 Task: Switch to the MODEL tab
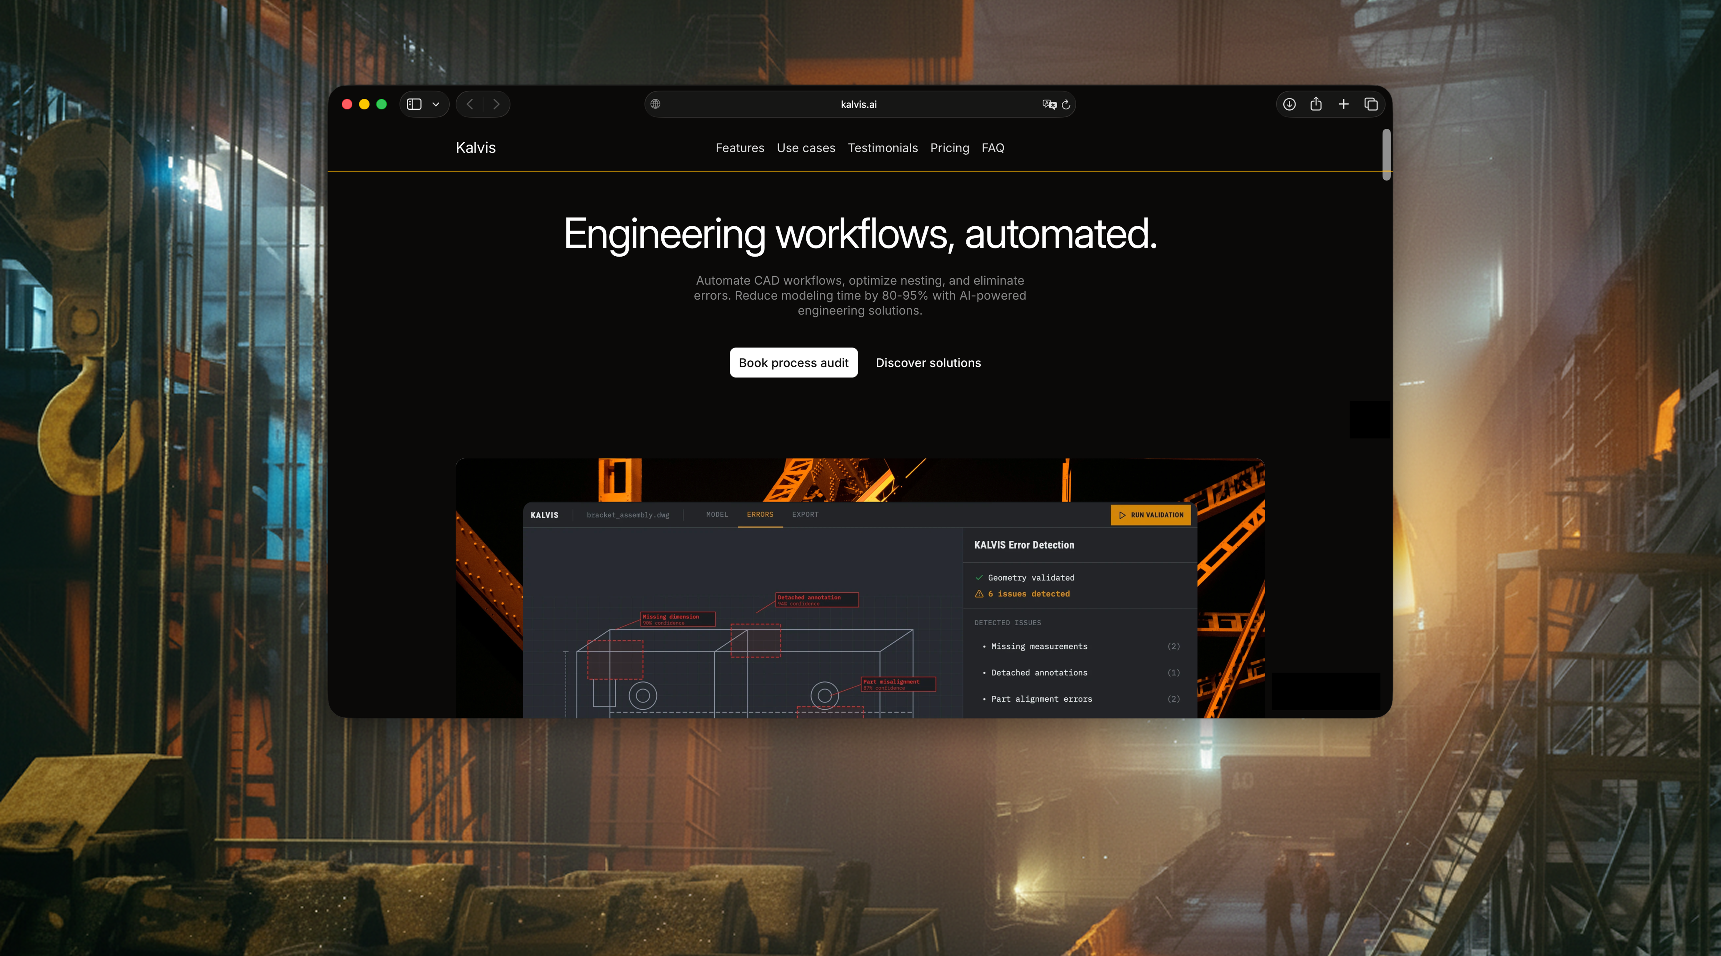coord(717,515)
